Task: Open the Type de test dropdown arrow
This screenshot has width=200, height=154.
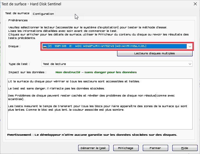Action: pos(190,64)
